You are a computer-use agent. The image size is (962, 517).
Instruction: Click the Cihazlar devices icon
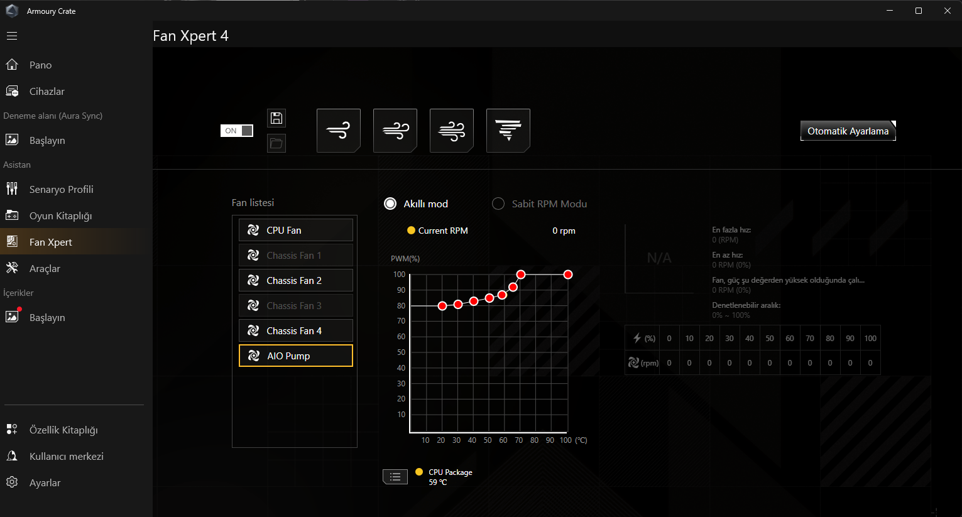click(12, 91)
